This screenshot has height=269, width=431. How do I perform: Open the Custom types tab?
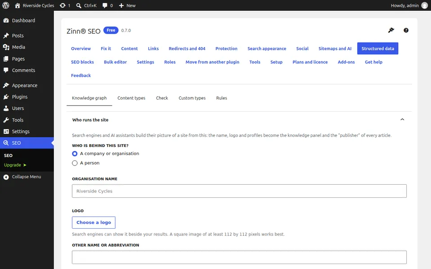tap(192, 98)
